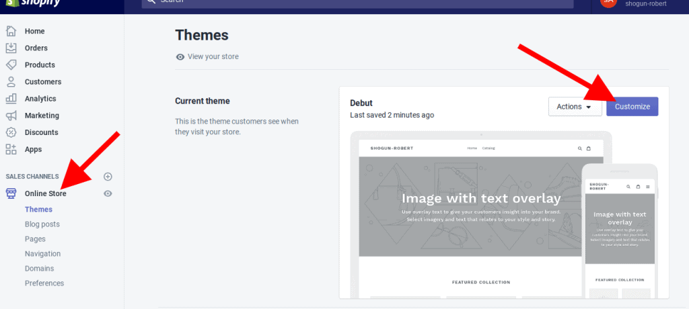Click the Marketing megaphone icon
The width and height of the screenshot is (689, 309).
[x=11, y=116]
